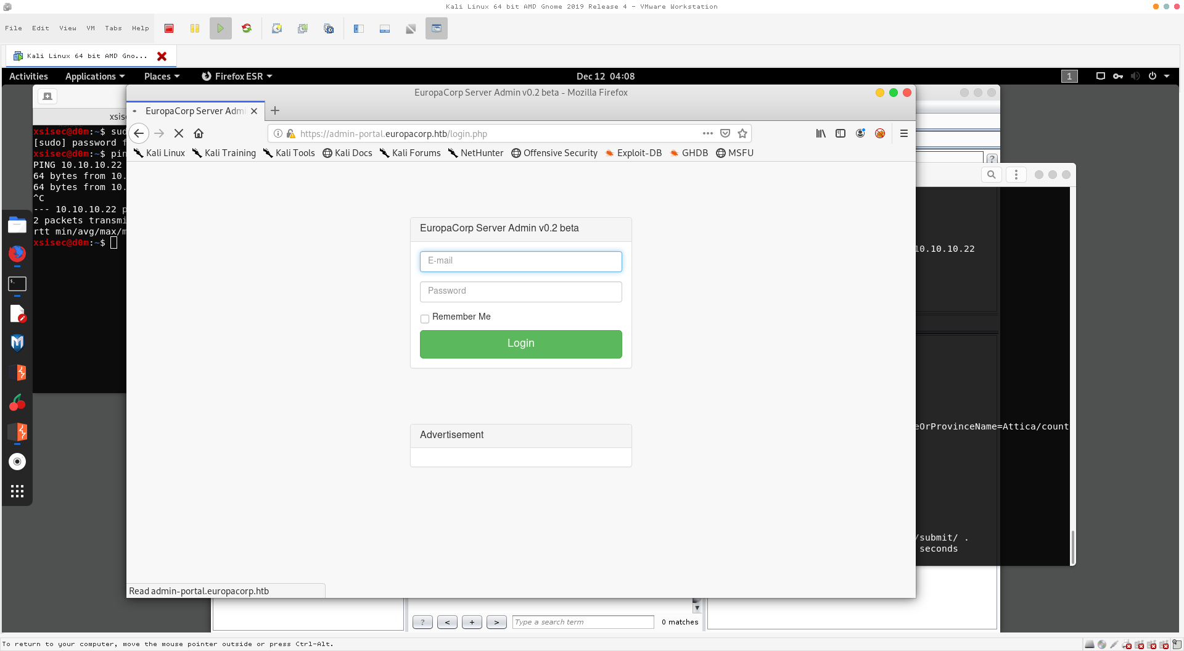The width and height of the screenshot is (1184, 651).
Task: Open VMware View menu
Action: (x=68, y=28)
